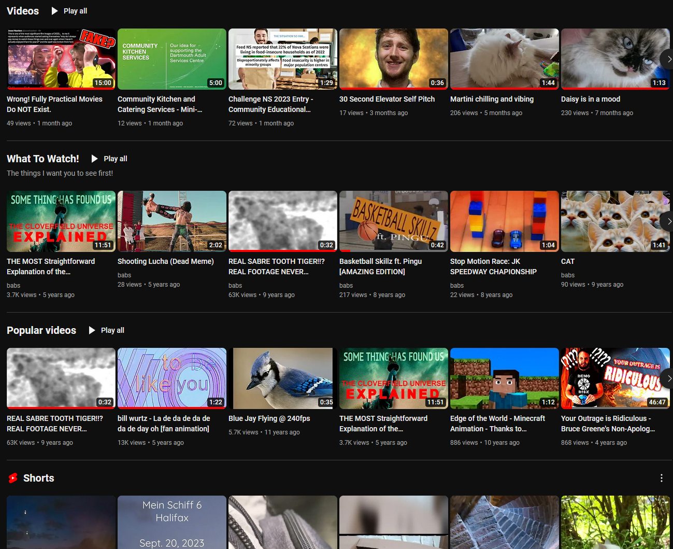This screenshot has height=549, width=673.
Task: Open the spiral staircase short thumbnail
Action: click(x=505, y=522)
